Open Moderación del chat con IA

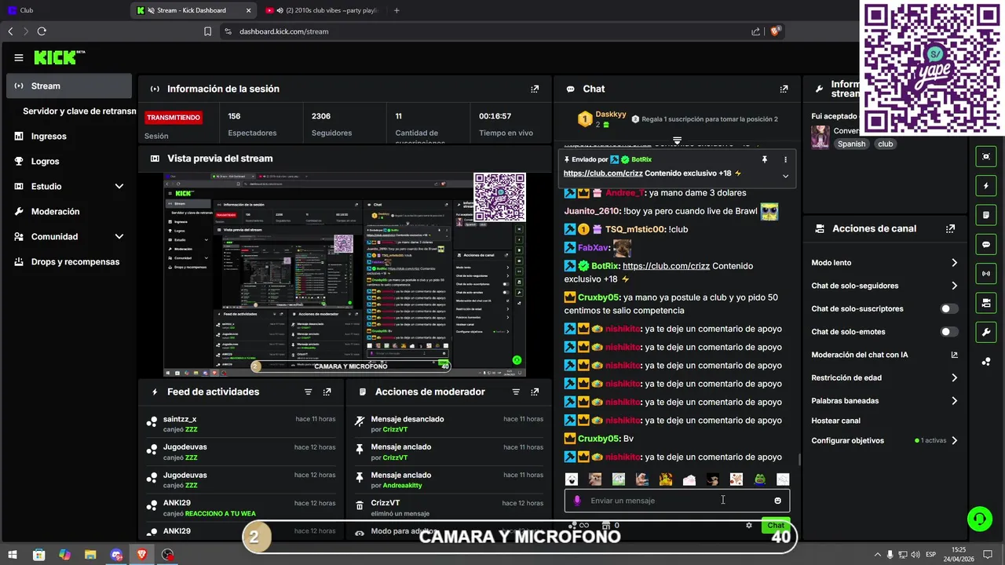coord(885,355)
